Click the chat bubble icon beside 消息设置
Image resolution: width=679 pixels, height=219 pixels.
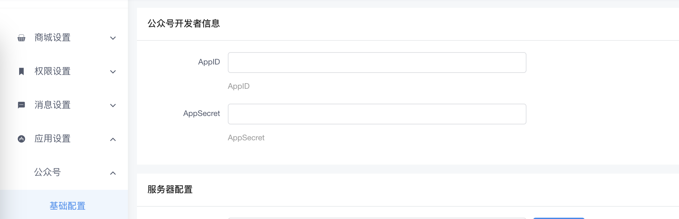coord(21,105)
